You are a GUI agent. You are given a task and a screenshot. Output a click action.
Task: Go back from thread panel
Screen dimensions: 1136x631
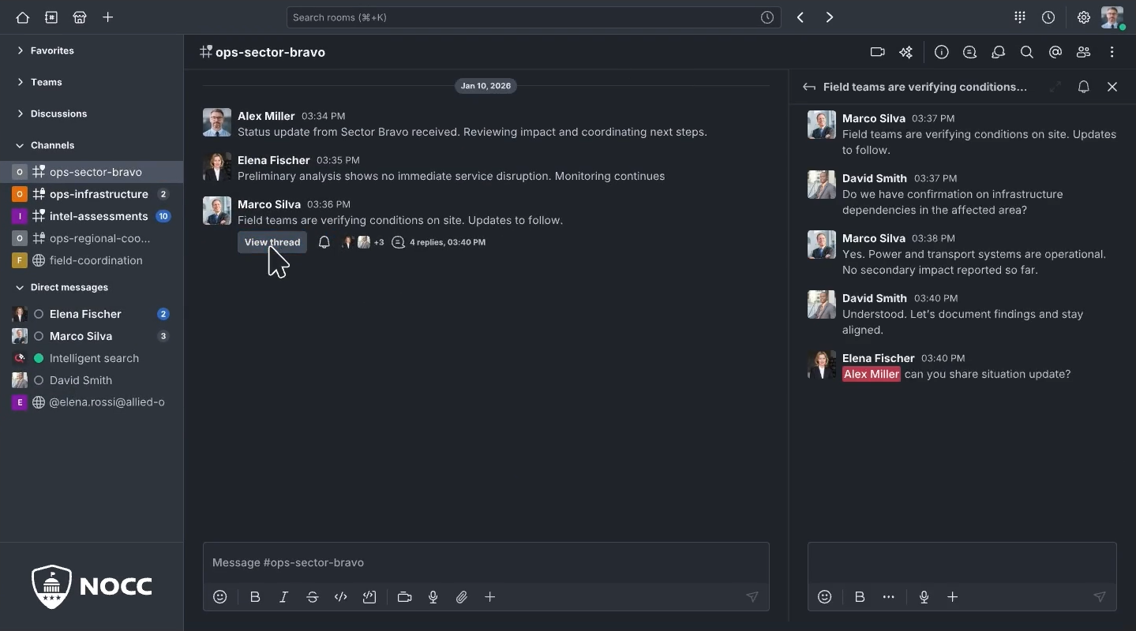click(x=809, y=87)
